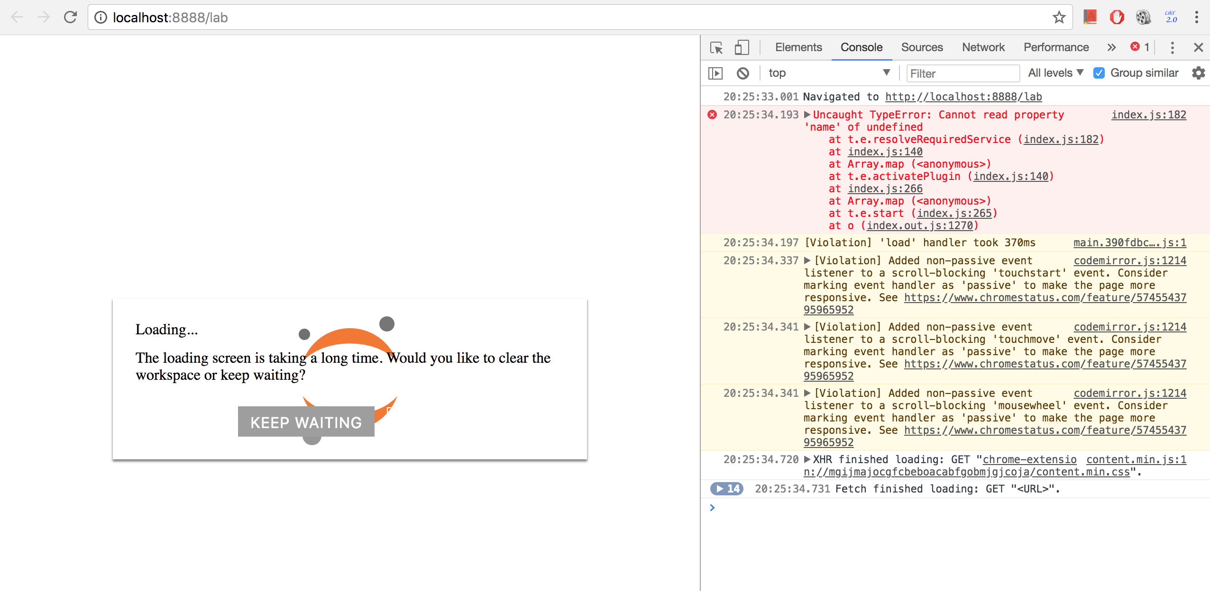The image size is (1210, 591).
Task: Open the clear console icon
Action: click(x=742, y=73)
